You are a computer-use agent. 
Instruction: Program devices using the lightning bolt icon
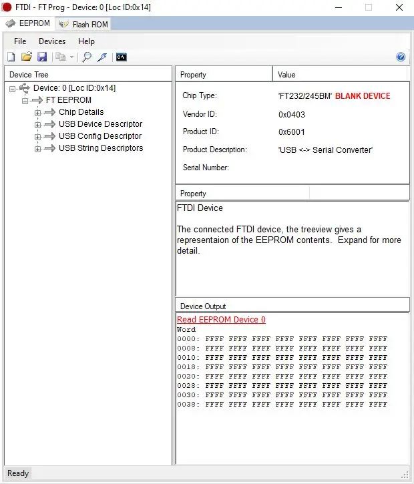point(102,57)
